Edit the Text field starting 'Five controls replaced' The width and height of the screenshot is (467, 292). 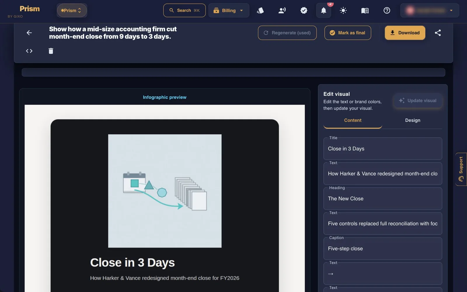point(383,224)
